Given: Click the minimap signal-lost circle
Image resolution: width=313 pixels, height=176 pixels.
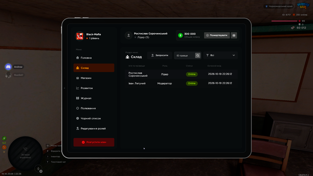Looking at the screenshot, I should point(25,154).
